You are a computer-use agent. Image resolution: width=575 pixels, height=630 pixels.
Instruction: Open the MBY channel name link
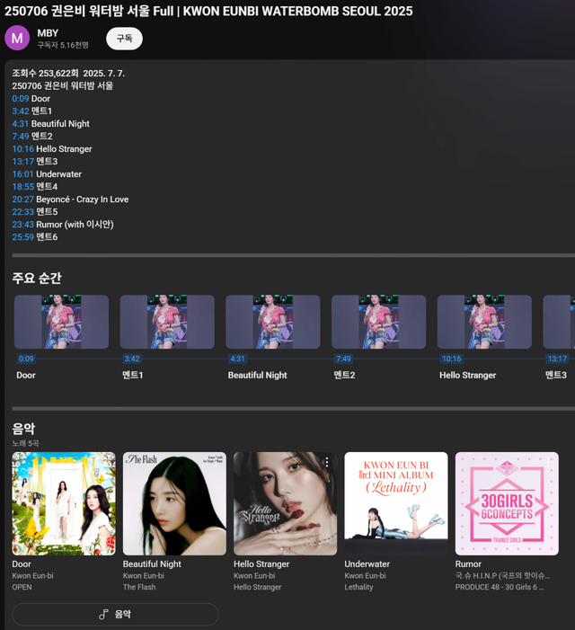(48, 32)
